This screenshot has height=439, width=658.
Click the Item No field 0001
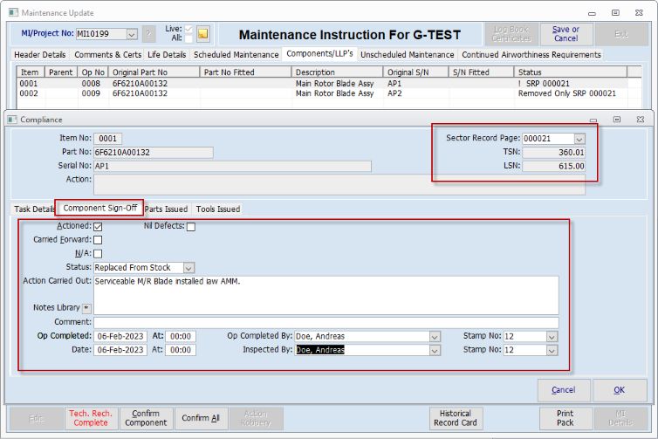click(108, 139)
